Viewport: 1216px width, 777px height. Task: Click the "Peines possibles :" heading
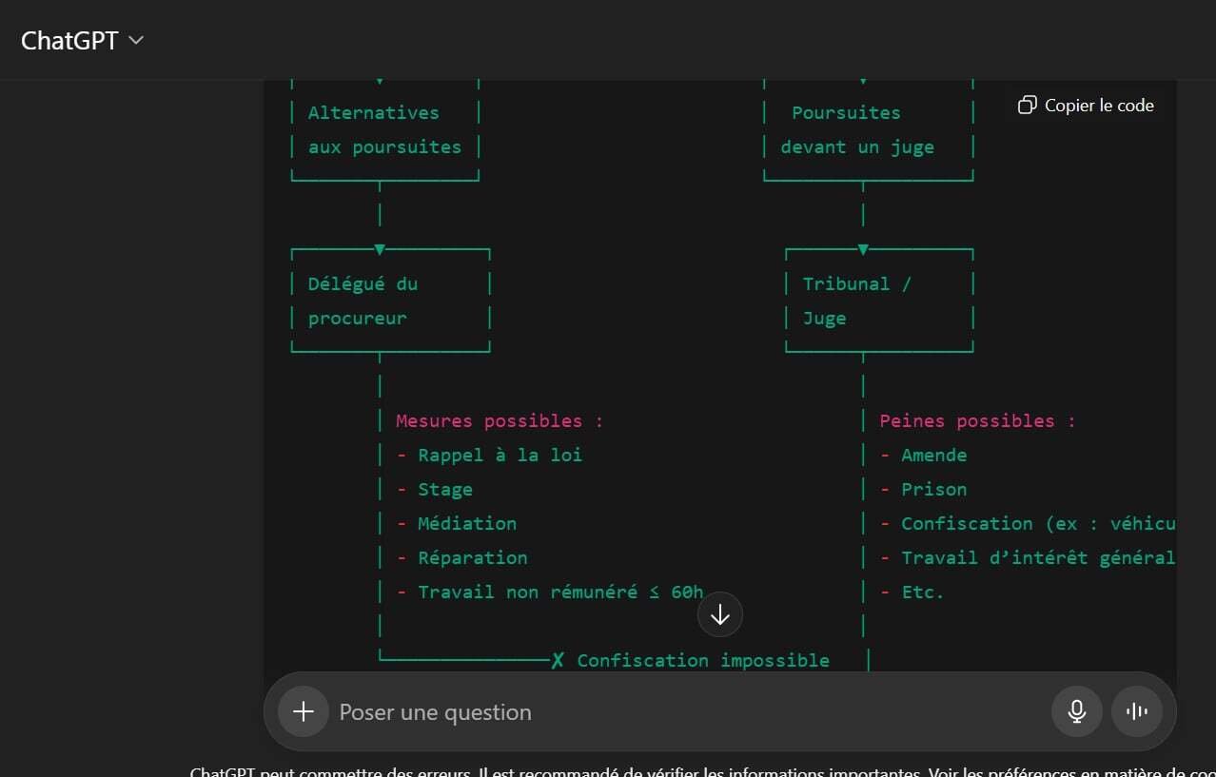coord(977,420)
